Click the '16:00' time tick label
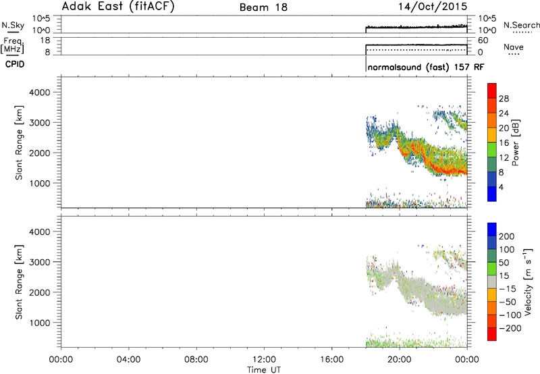This screenshot has height=374, width=540. pos(331,360)
